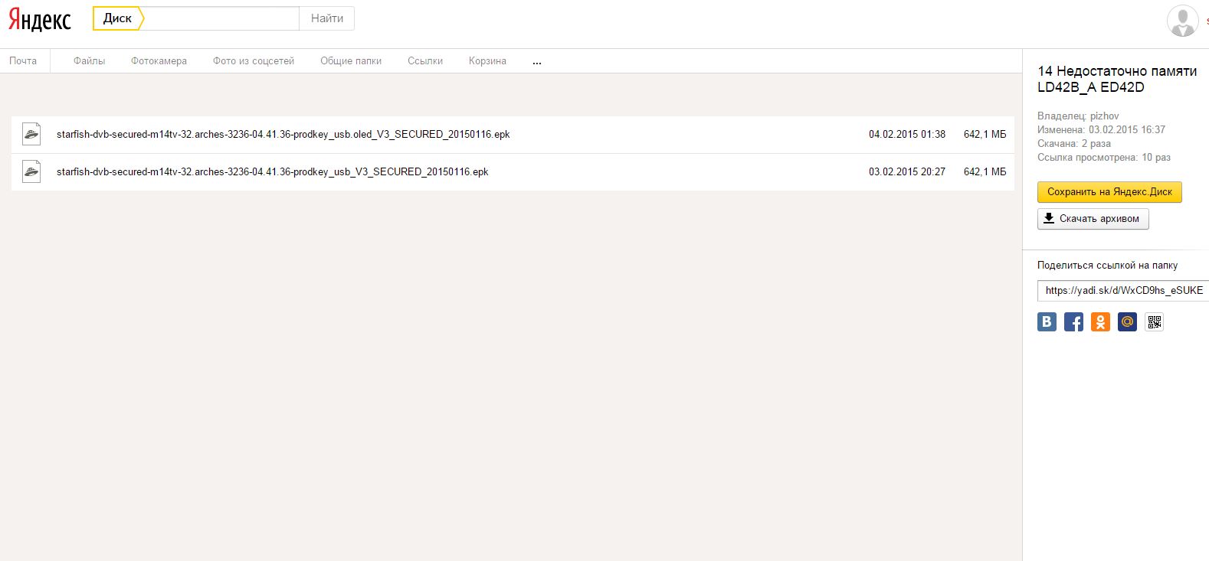The width and height of the screenshot is (1209, 561).
Task: Share folder via VK icon
Action: coord(1047,322)
